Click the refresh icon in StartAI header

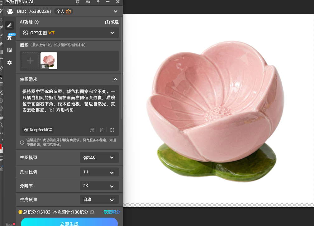[x=78, y=2]
